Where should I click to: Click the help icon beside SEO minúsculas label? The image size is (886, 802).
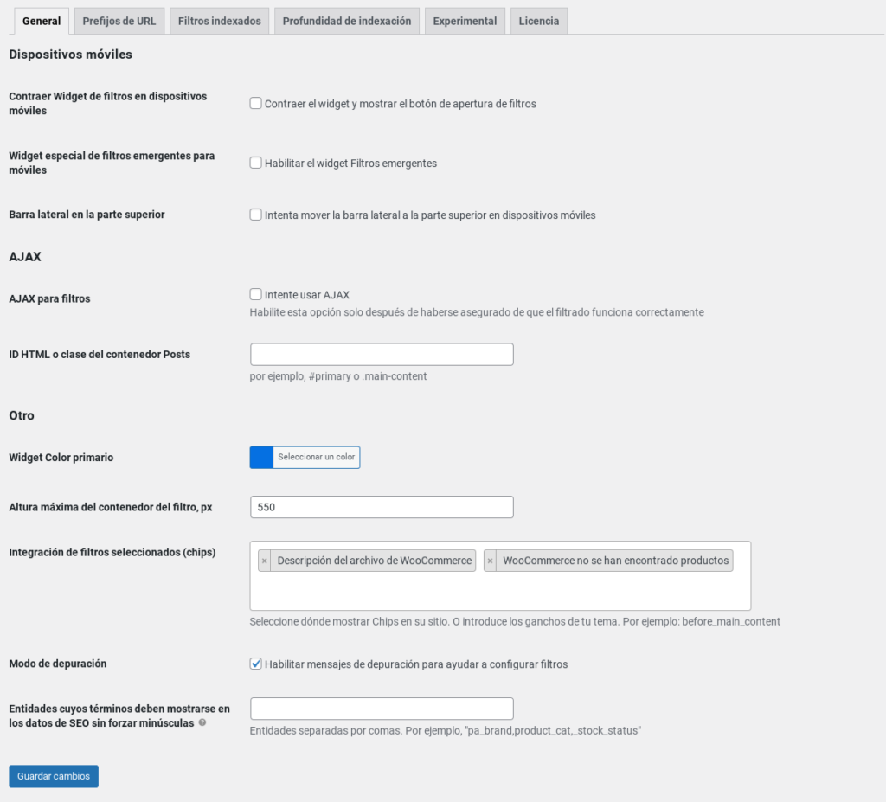pyautogui.click(x=202, y=722)
